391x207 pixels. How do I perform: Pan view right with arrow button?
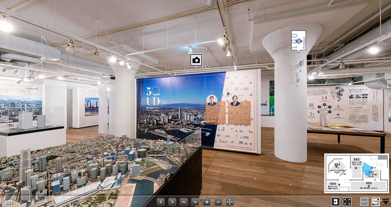click(172, 202)
